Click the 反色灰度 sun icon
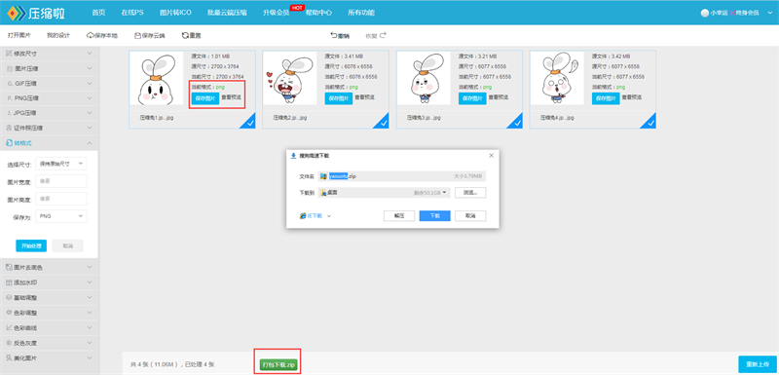 [x=9, y=343]
